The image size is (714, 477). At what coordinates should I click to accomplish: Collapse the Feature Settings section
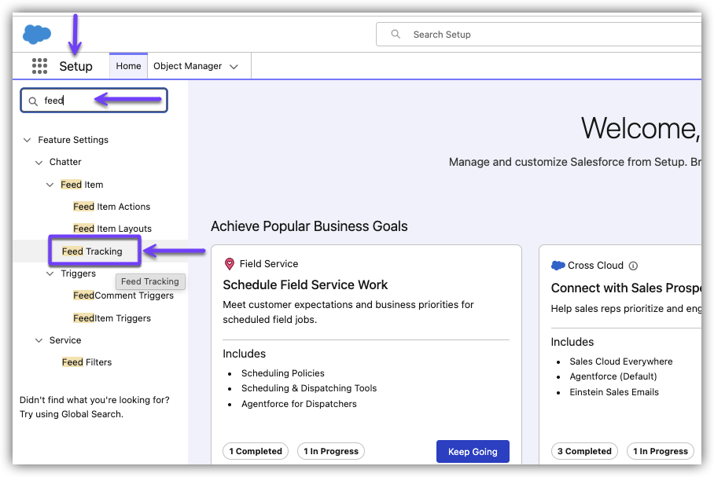point(27,140)
